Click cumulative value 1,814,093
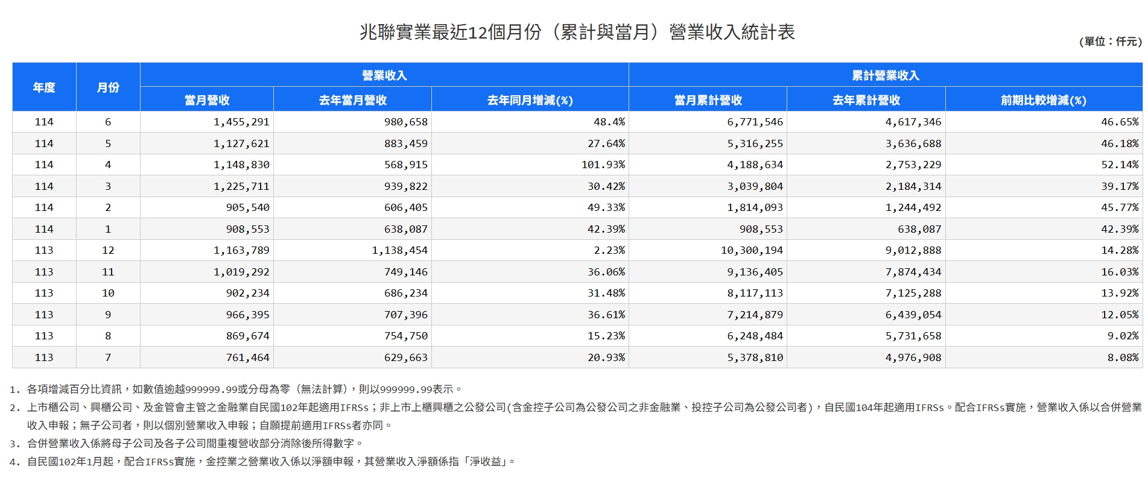 (755, 207)
